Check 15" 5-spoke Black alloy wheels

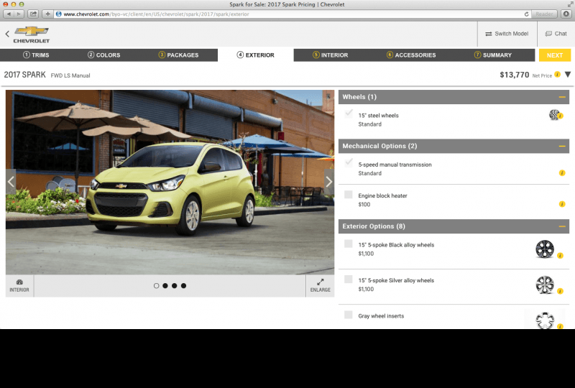[349, 244]
